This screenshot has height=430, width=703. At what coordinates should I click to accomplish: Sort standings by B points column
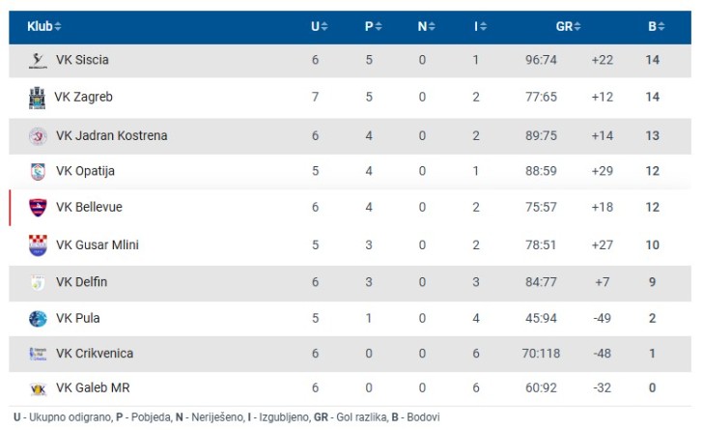coord(656,27)
